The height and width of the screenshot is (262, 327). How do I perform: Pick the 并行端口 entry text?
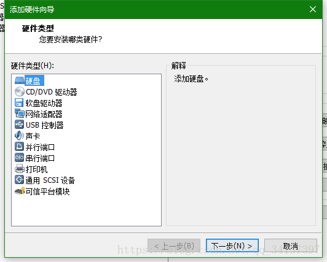(x=40, y=147)
